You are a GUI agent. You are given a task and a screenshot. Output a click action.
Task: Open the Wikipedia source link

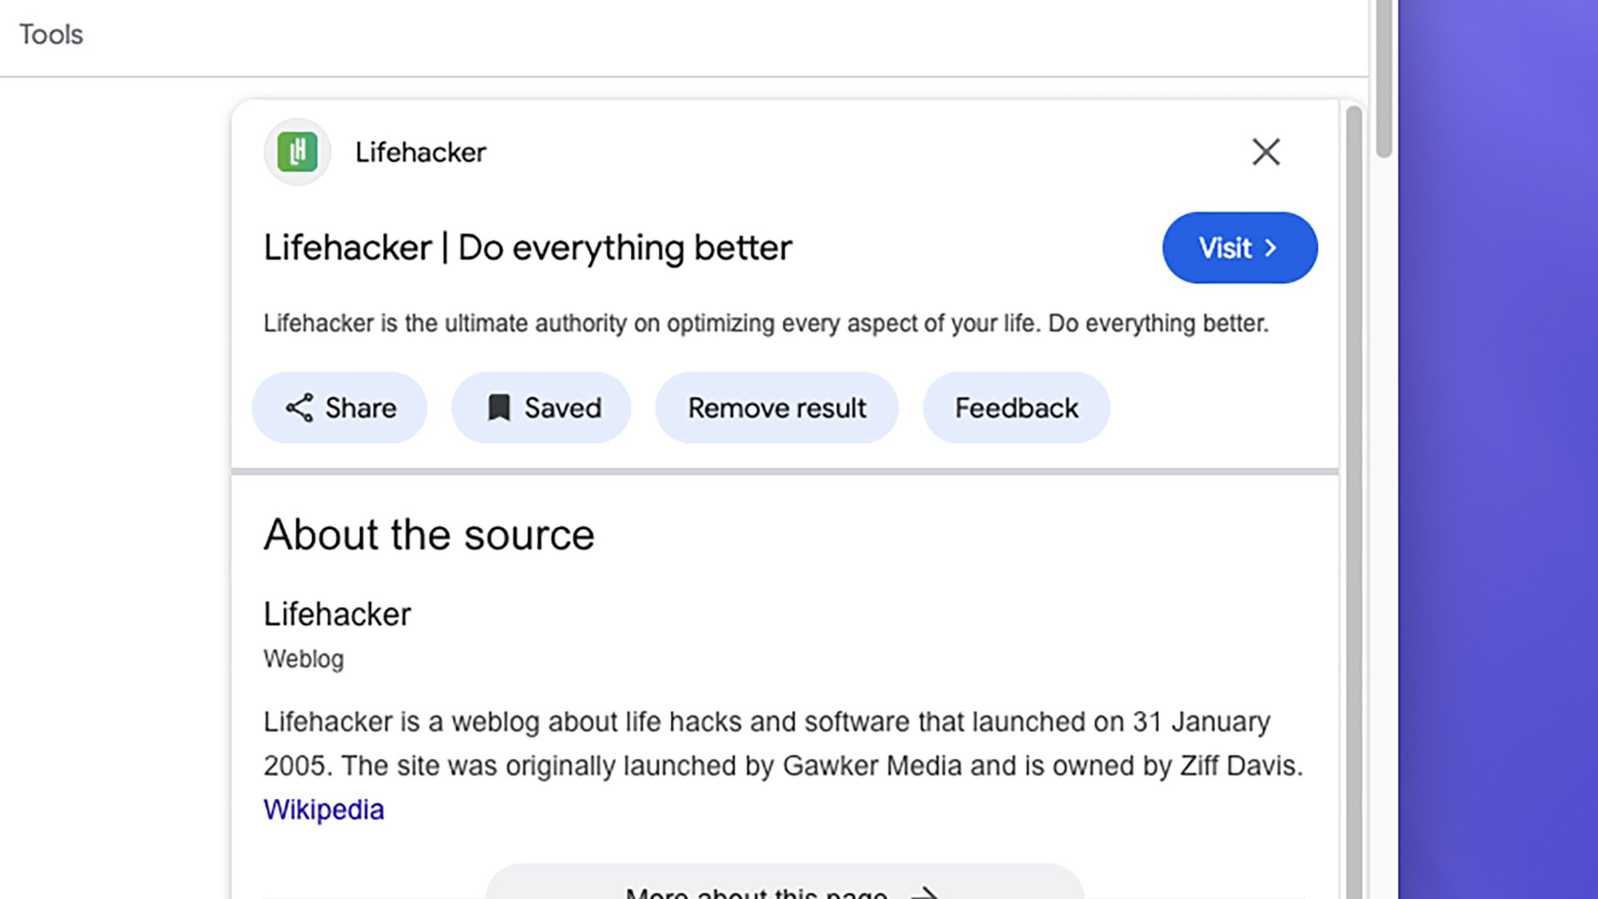(x=324, y=809)
